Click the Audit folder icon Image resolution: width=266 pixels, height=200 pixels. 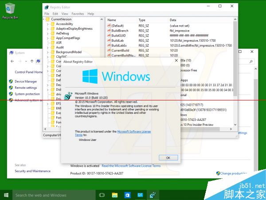click(53, 47)
